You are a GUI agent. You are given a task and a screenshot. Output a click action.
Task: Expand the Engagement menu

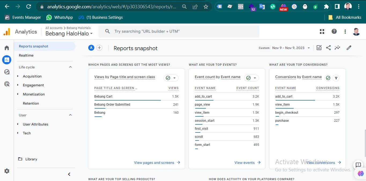click(33, 85)
